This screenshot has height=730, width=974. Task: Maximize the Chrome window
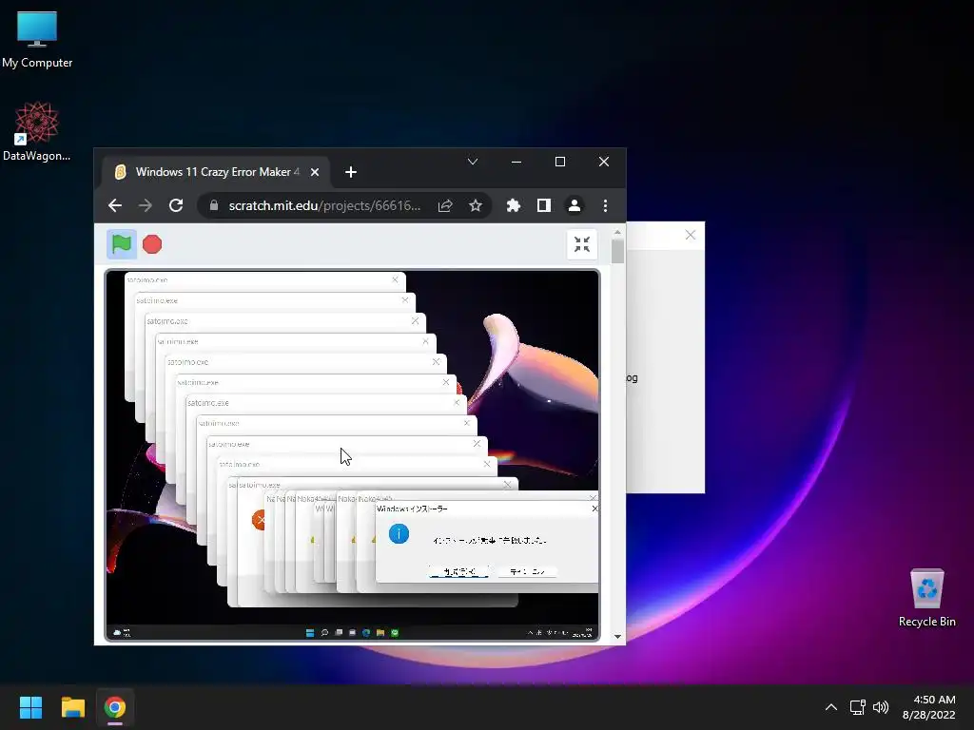coord(559,162)
